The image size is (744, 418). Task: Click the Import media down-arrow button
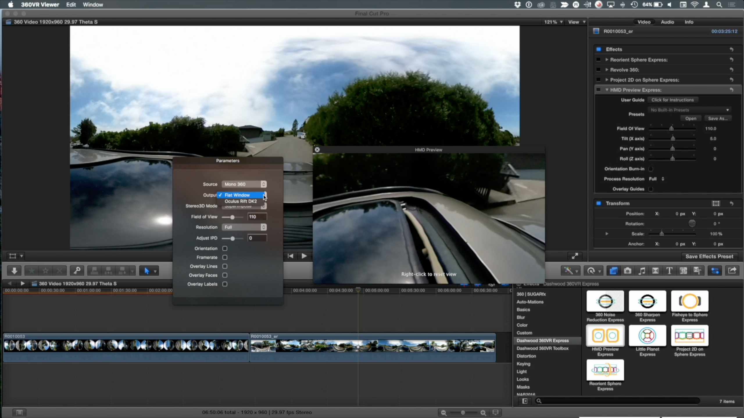tap(14, 271)
